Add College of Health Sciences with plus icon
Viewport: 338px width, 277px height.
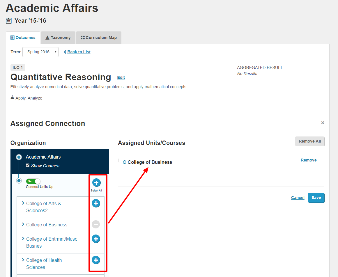pyautogui.click(x=96, y=260)
